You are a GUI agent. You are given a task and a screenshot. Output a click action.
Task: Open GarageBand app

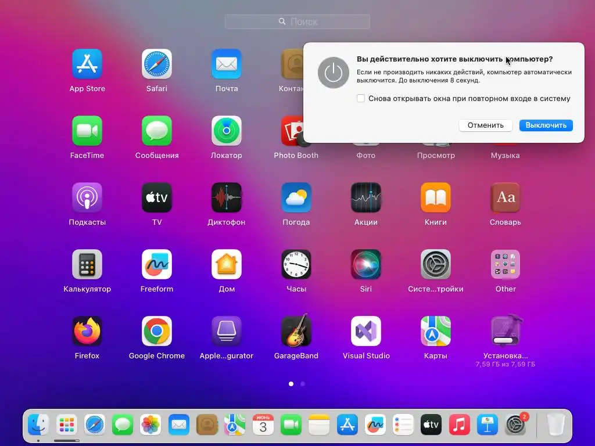[296, 330]
